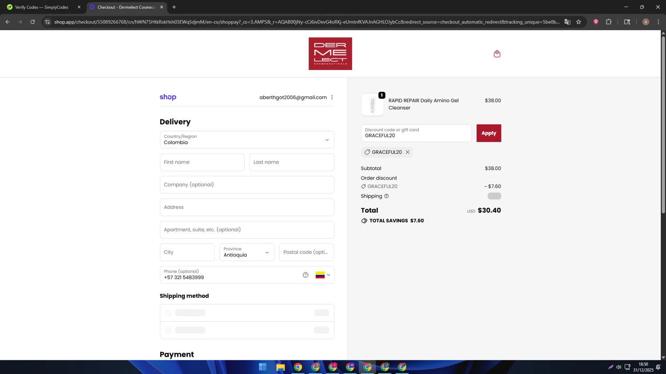Focus the Apartment, suite field
The height and width of the screenshot is (374, 666).
click(247, 230)
